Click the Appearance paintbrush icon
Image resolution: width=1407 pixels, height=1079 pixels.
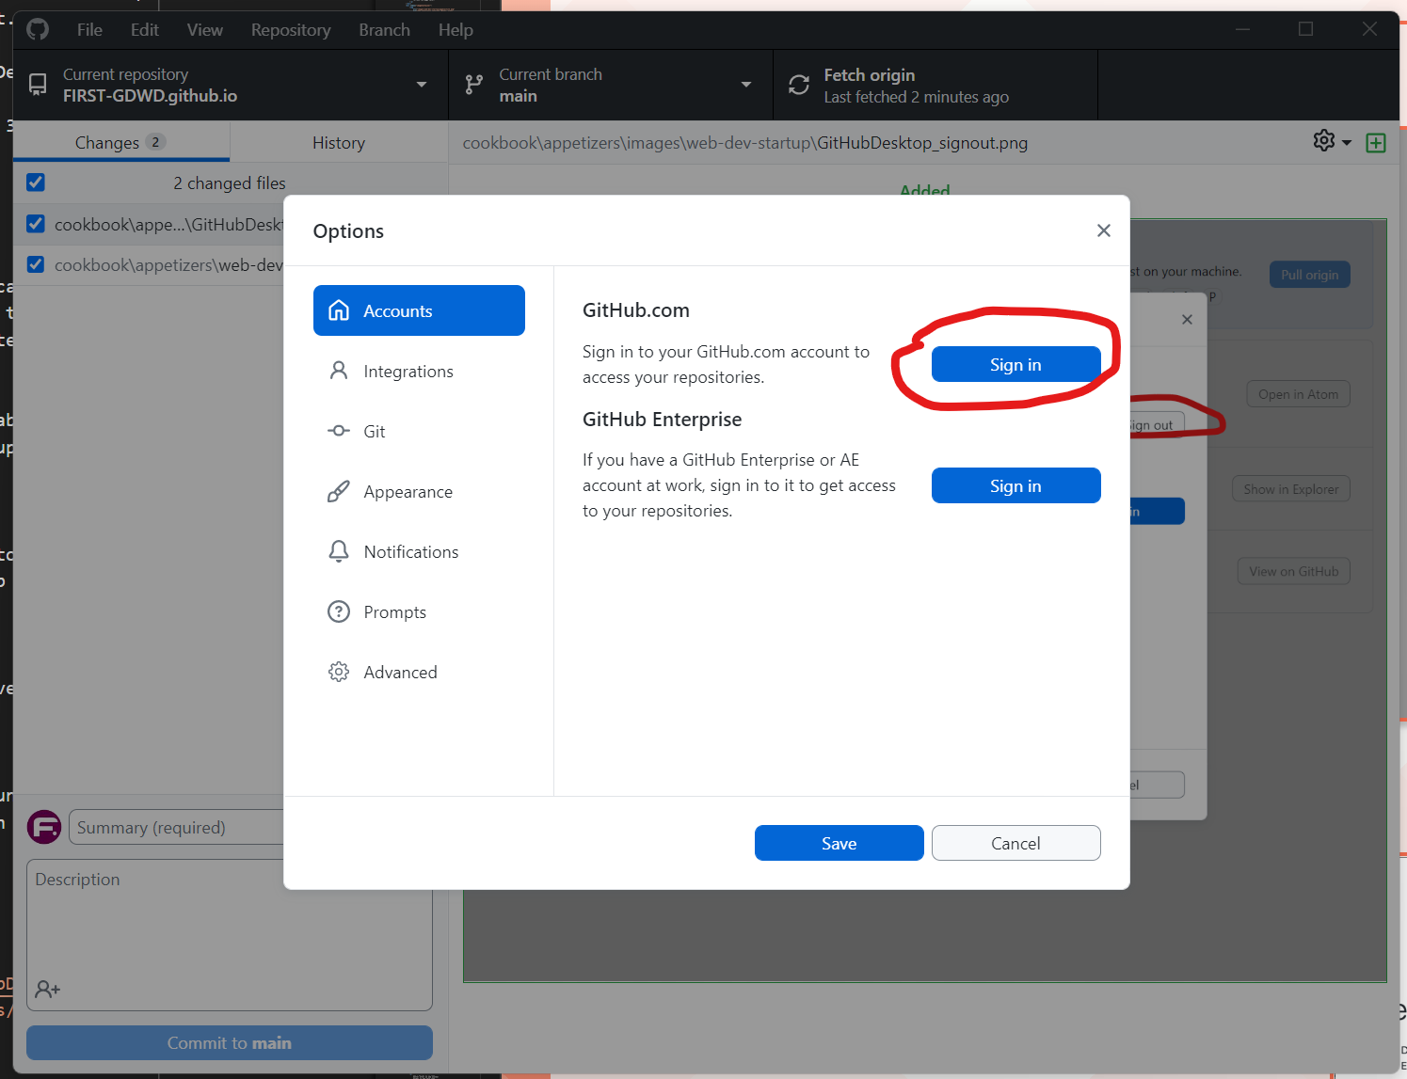[339, 491]
